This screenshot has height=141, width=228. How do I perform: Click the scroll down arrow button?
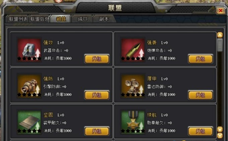tap(220, 129)
